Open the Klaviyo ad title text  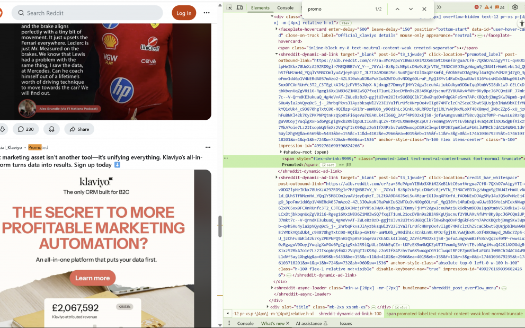(x=101, y=161)
